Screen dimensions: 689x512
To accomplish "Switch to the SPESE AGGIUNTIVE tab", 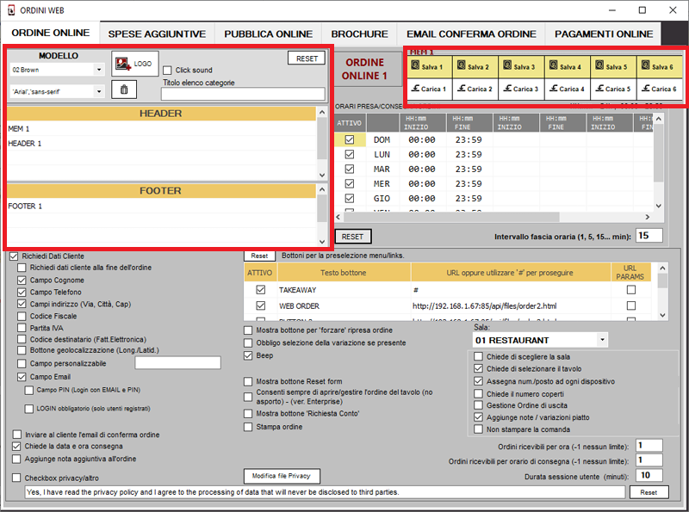I will 156,34.
